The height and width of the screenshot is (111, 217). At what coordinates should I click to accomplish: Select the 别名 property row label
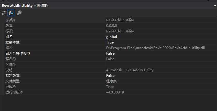coord(9,37)
